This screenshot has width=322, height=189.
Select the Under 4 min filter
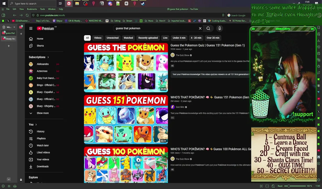click(179, 38)
